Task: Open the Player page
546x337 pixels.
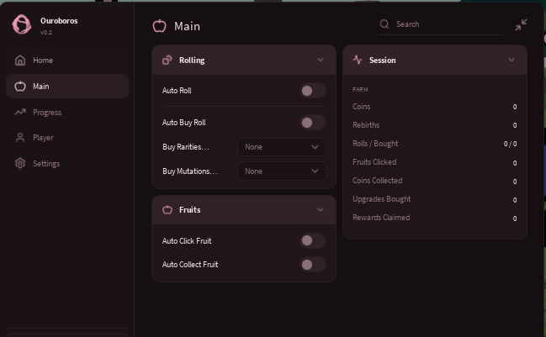Action: [67, 138]
